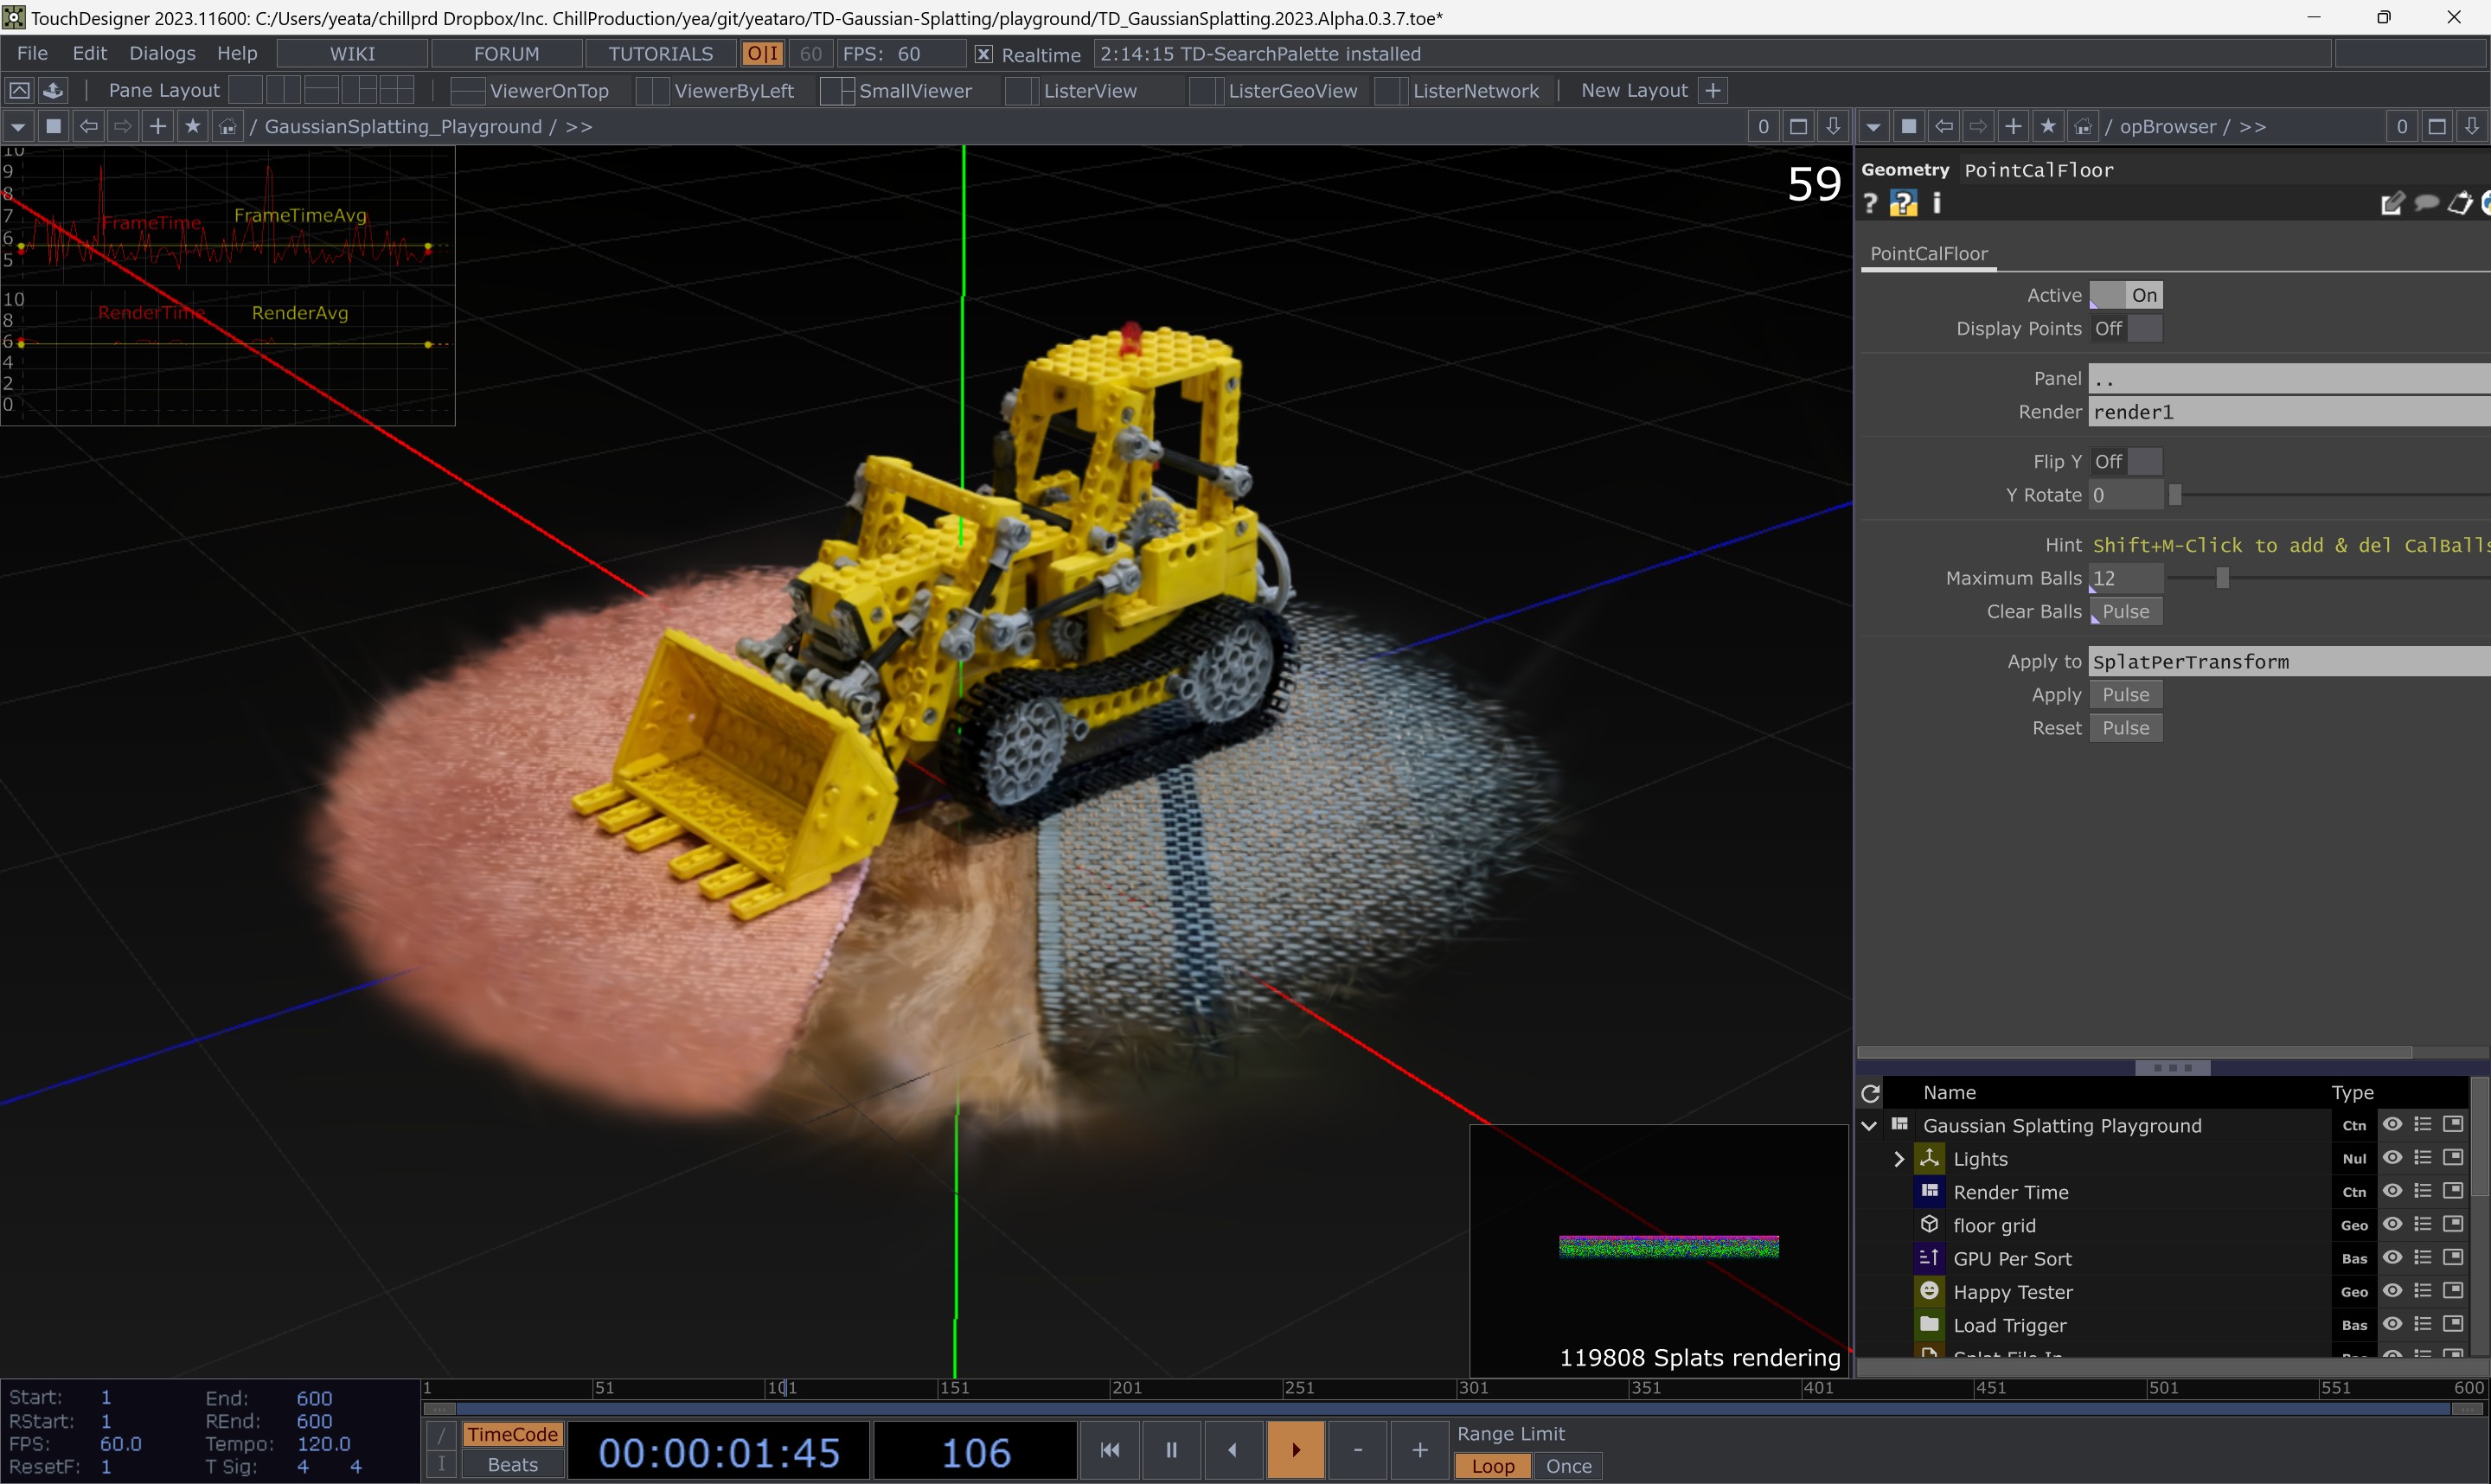Open the pane type dropdown arrow at far left
The image size is (2491, 1484).
click(18, 126)
